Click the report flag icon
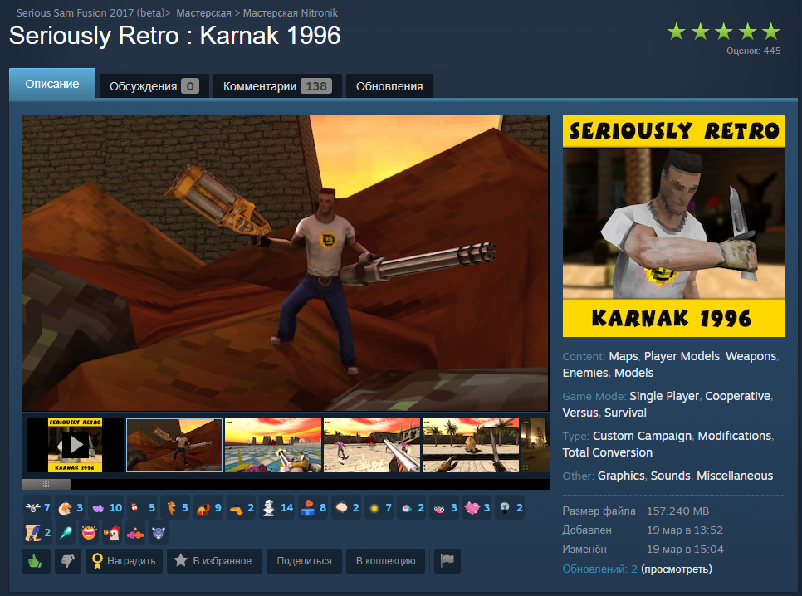This screenshot has width=802, height=596. 447,561
